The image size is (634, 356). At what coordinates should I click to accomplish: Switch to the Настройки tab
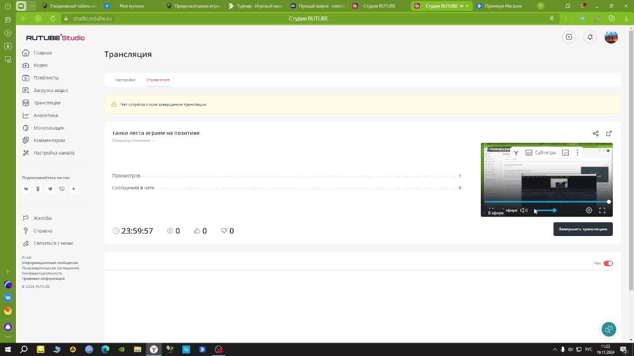coord(125,80)
